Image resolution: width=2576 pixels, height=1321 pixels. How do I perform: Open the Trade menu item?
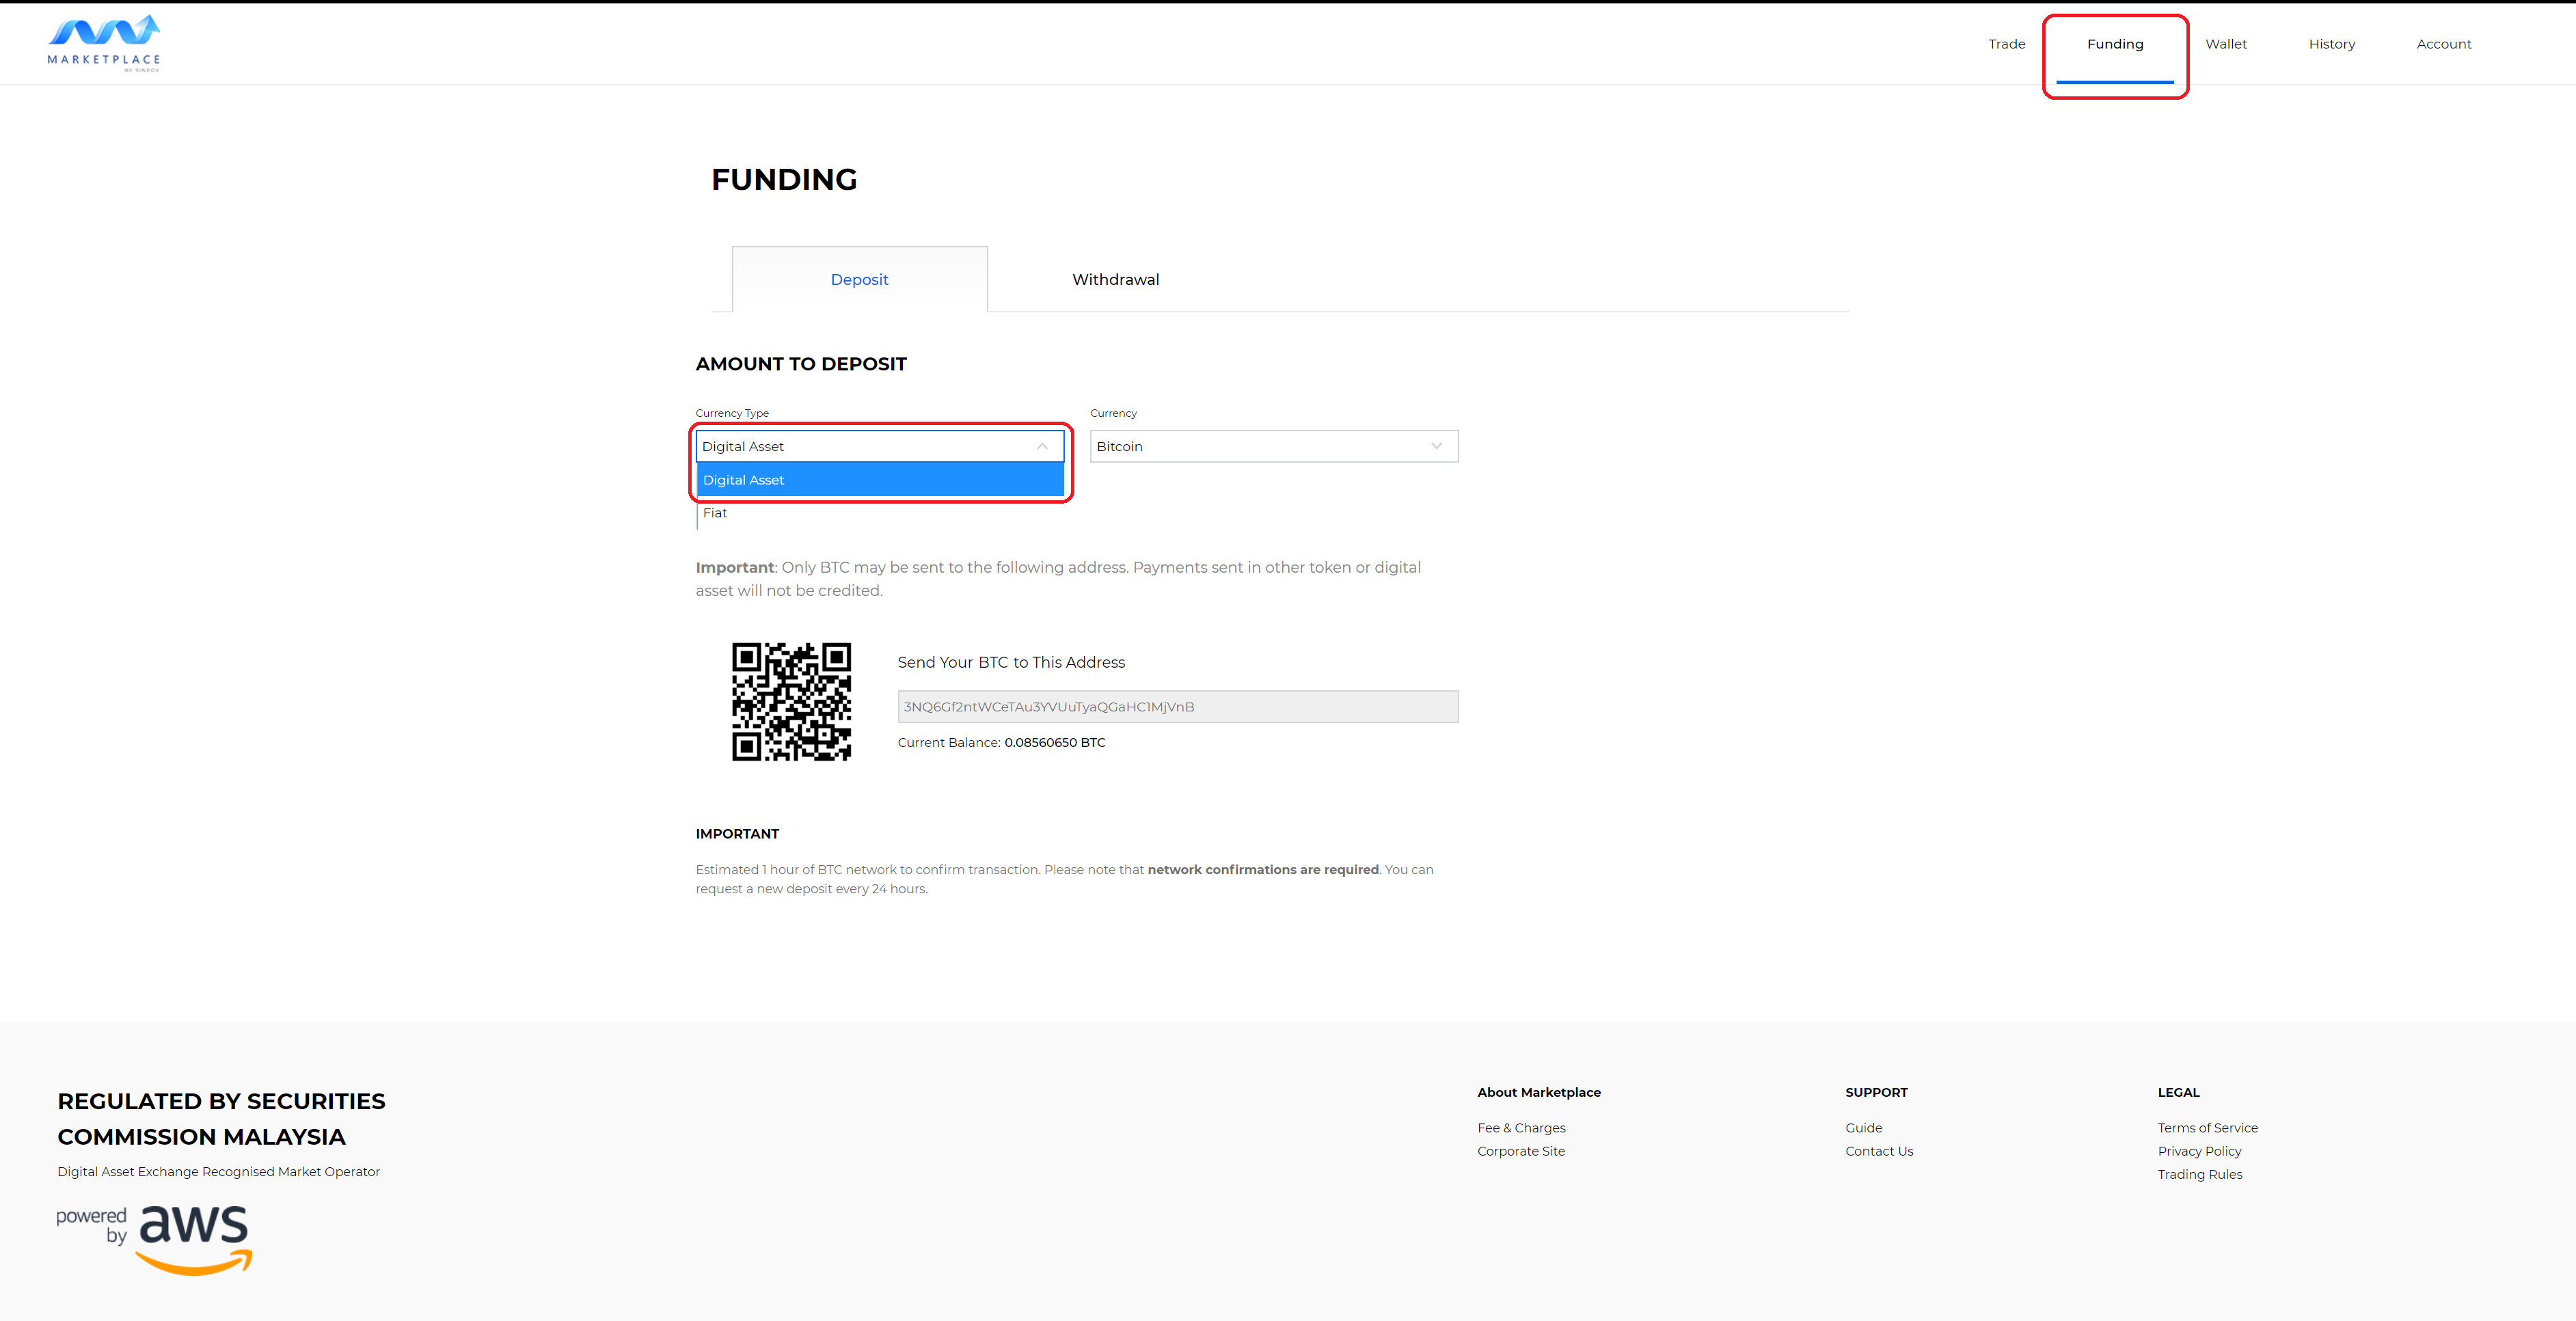(x=2006, y=44)
